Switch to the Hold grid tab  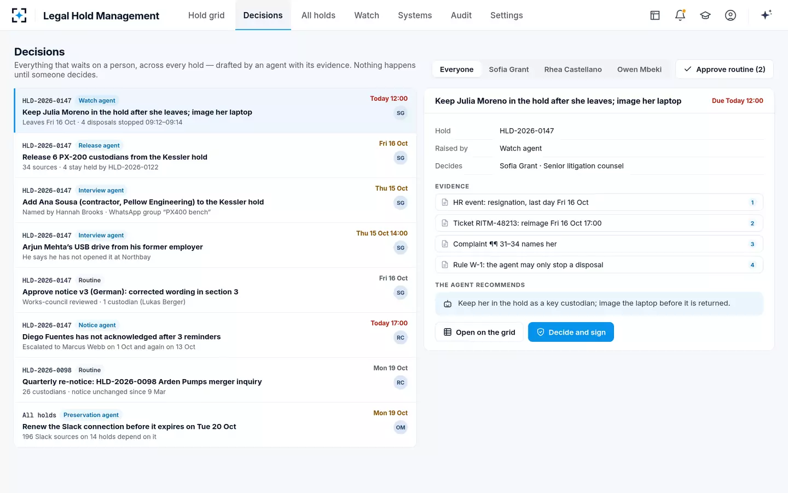pos(206,15)
